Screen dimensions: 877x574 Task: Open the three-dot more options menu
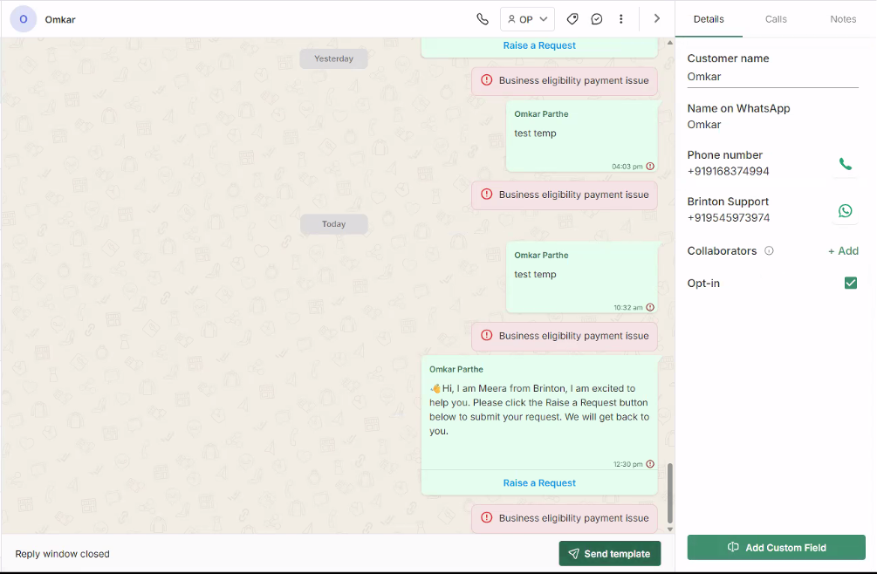[x=620, y=19]
